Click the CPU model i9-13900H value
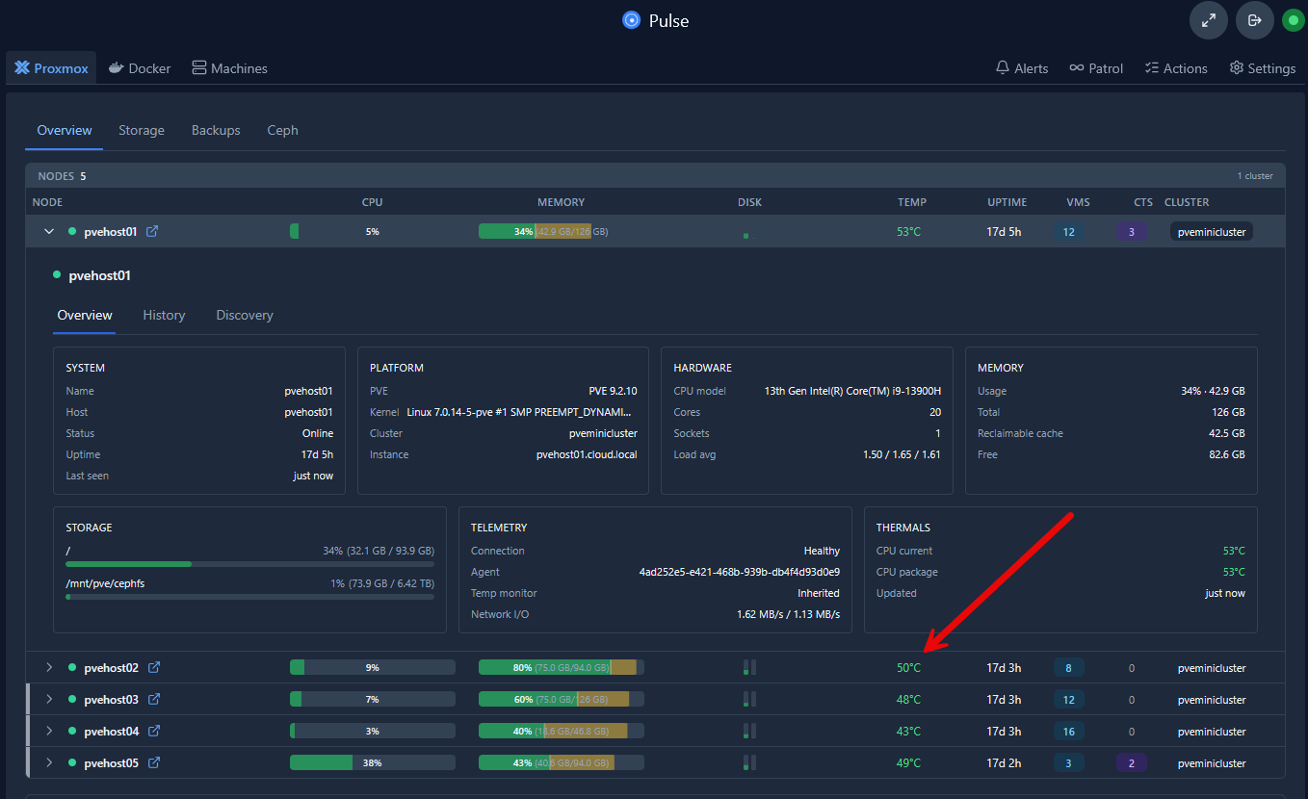The image size is (1308, 799). (852, 391)
